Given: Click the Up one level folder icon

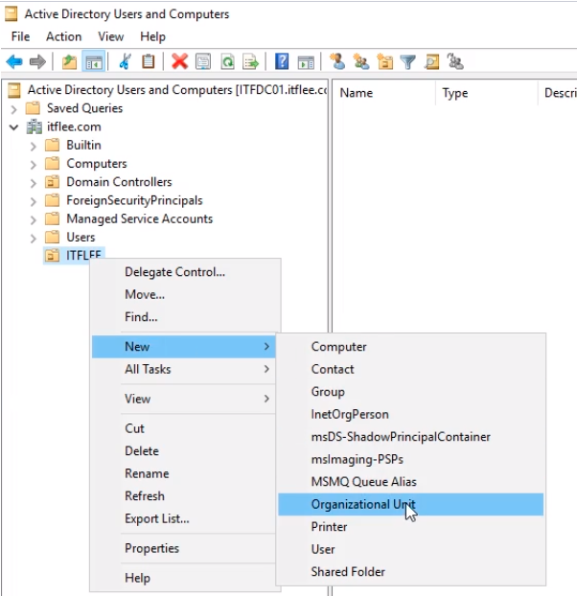Looking at the screenshot, I should (x=69, y=61).
